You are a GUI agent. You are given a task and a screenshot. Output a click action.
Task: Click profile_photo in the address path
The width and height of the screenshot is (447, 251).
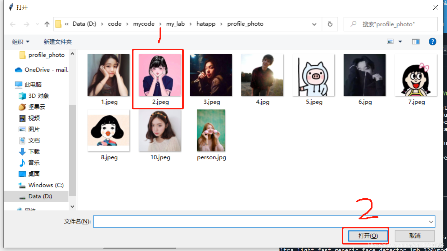[245, 24]
